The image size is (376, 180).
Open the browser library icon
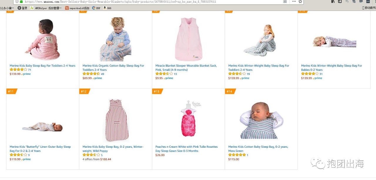coord(333,1)
